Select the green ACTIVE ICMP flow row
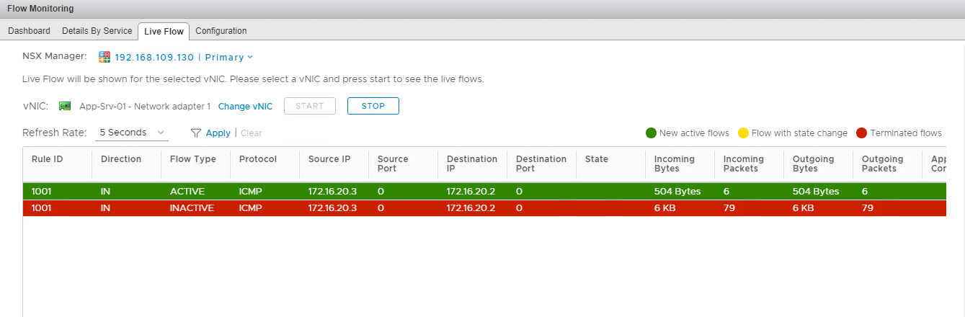This screenshot has height=317, width=965. point(432,191)
